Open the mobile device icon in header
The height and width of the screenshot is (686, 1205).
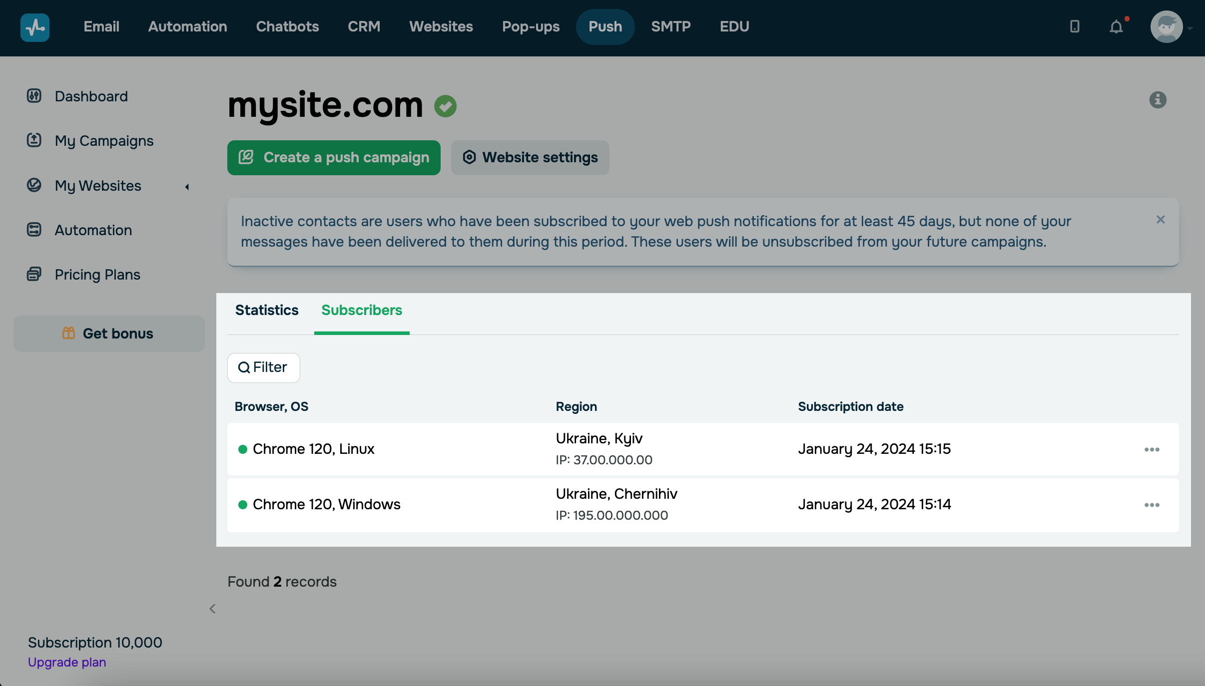coord(1075,26)
